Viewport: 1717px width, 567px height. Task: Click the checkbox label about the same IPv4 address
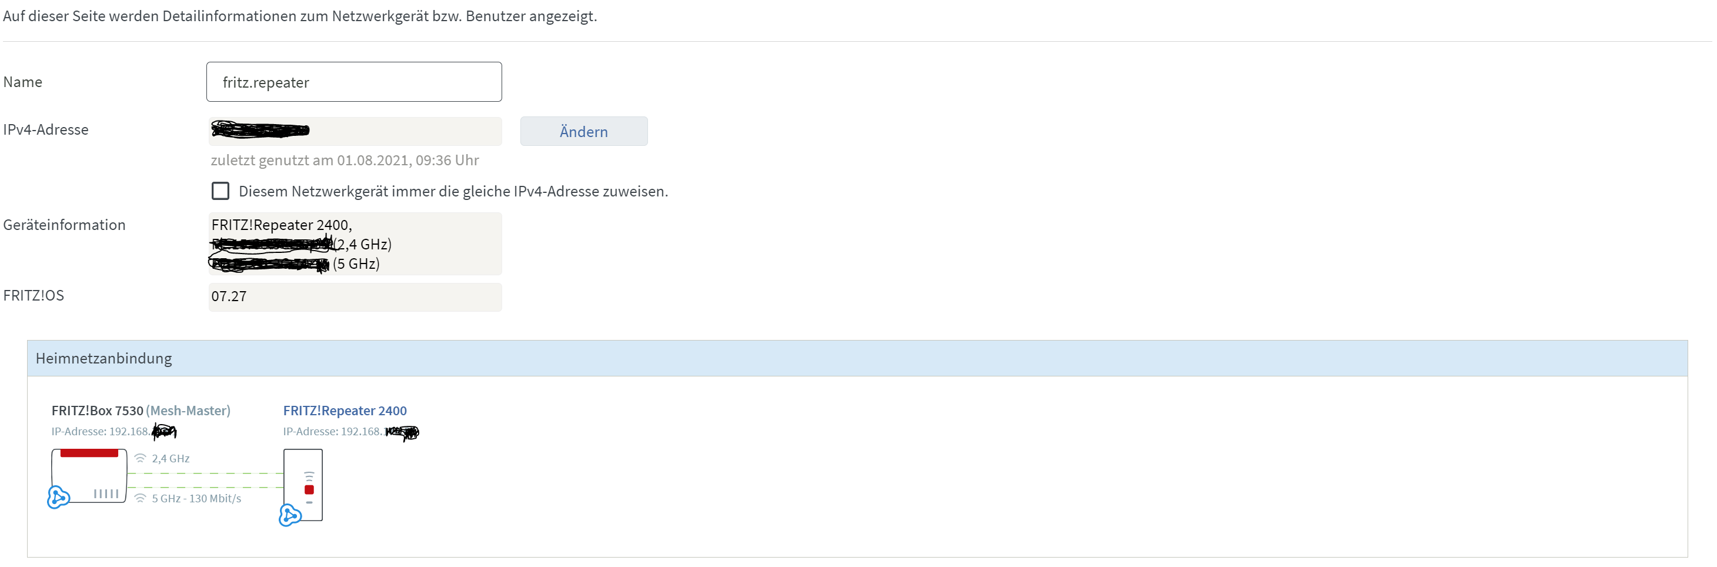[x=453, y=191]
